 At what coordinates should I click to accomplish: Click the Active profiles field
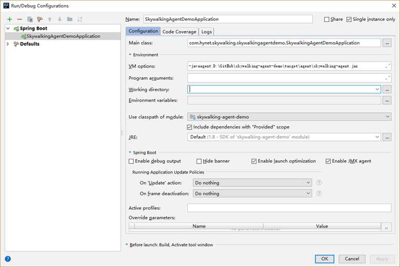[x=289, y=208]
